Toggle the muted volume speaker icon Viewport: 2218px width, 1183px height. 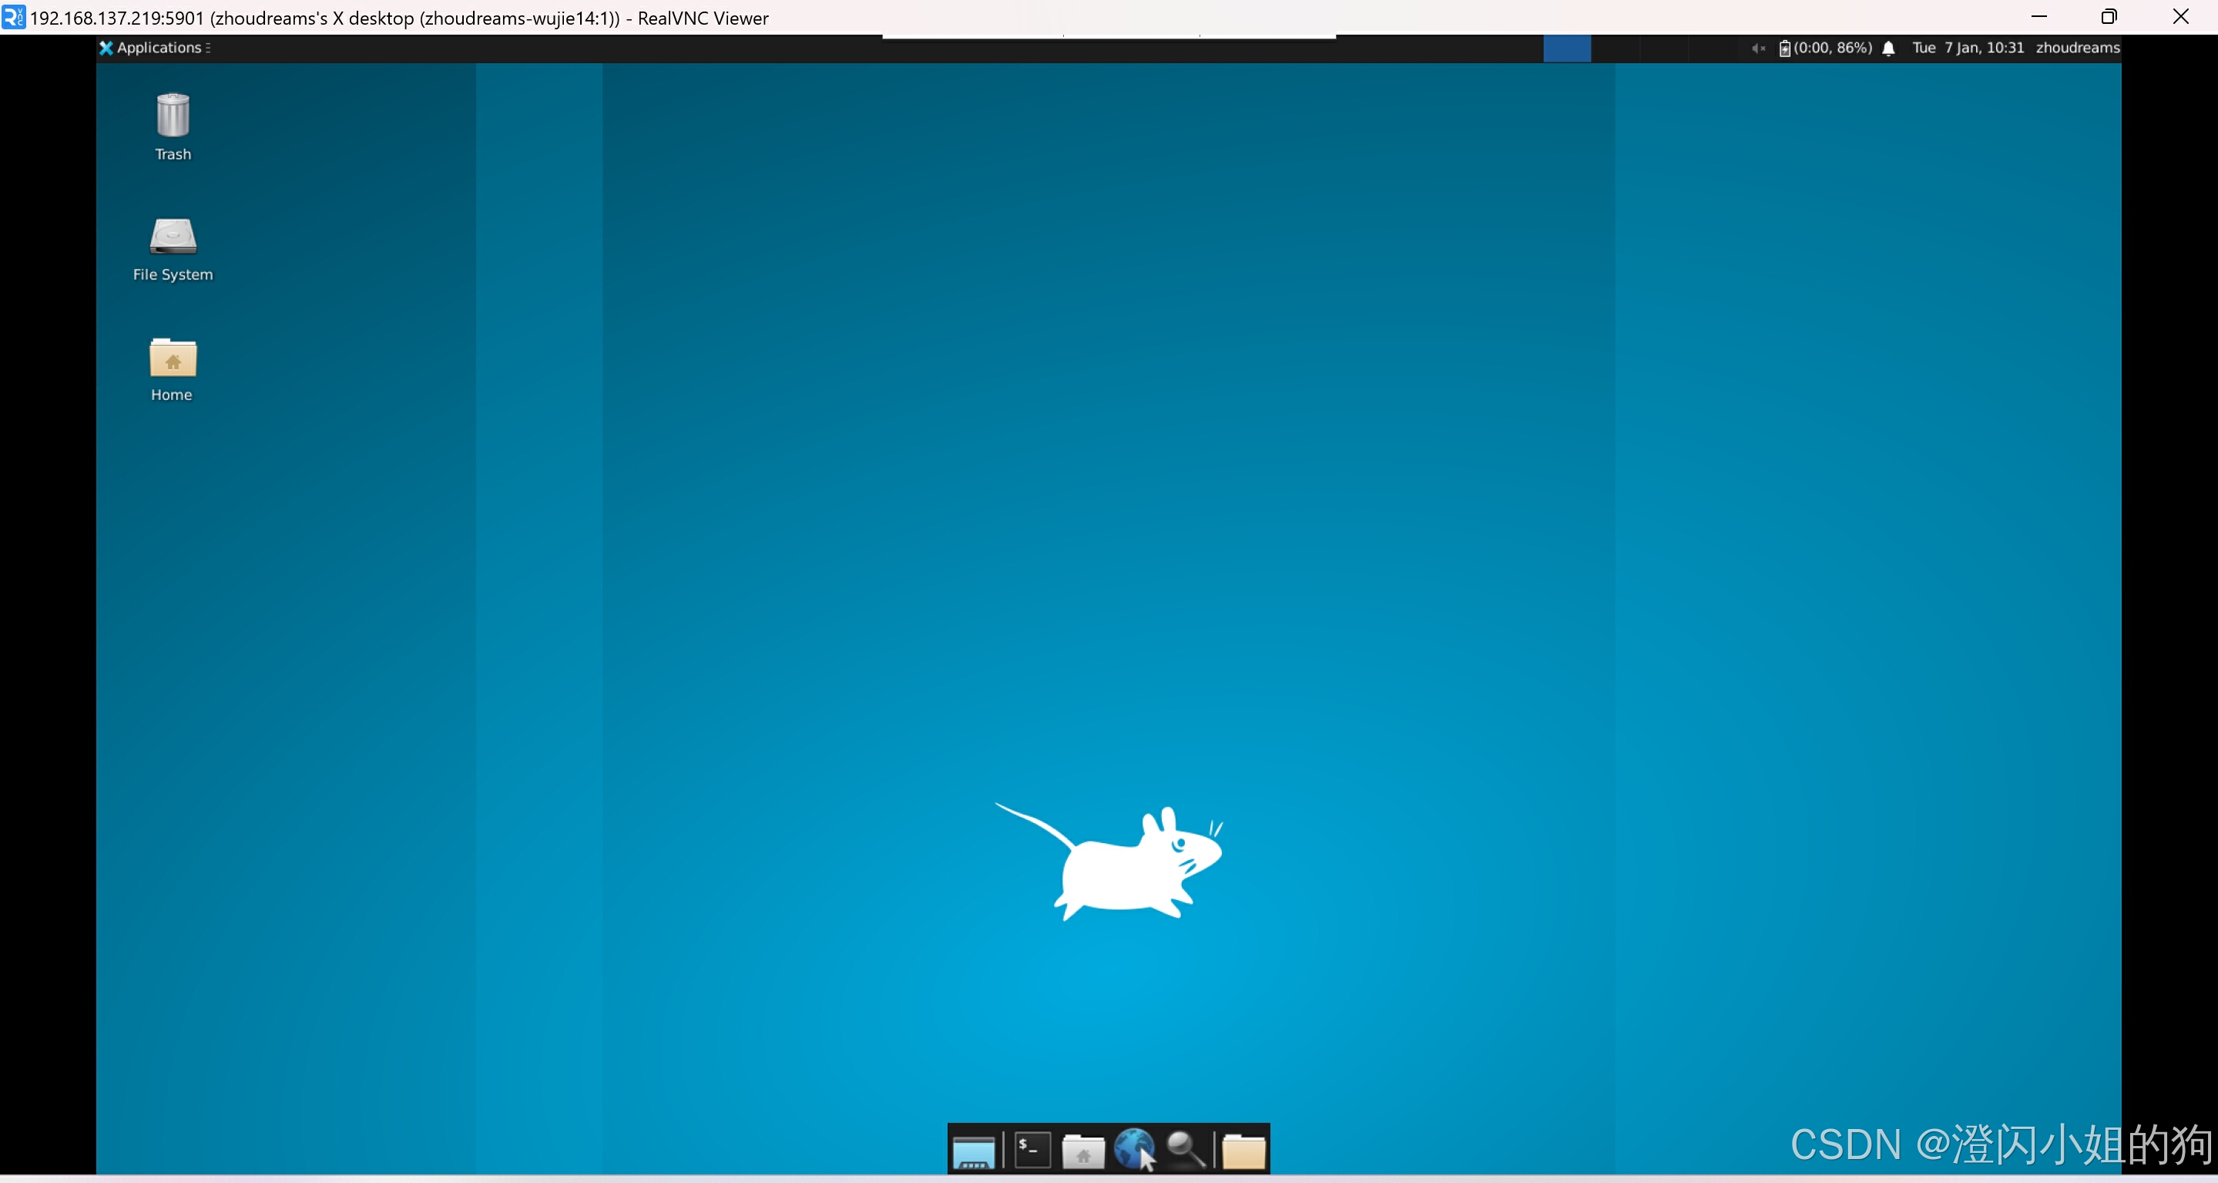(1757, 49)
